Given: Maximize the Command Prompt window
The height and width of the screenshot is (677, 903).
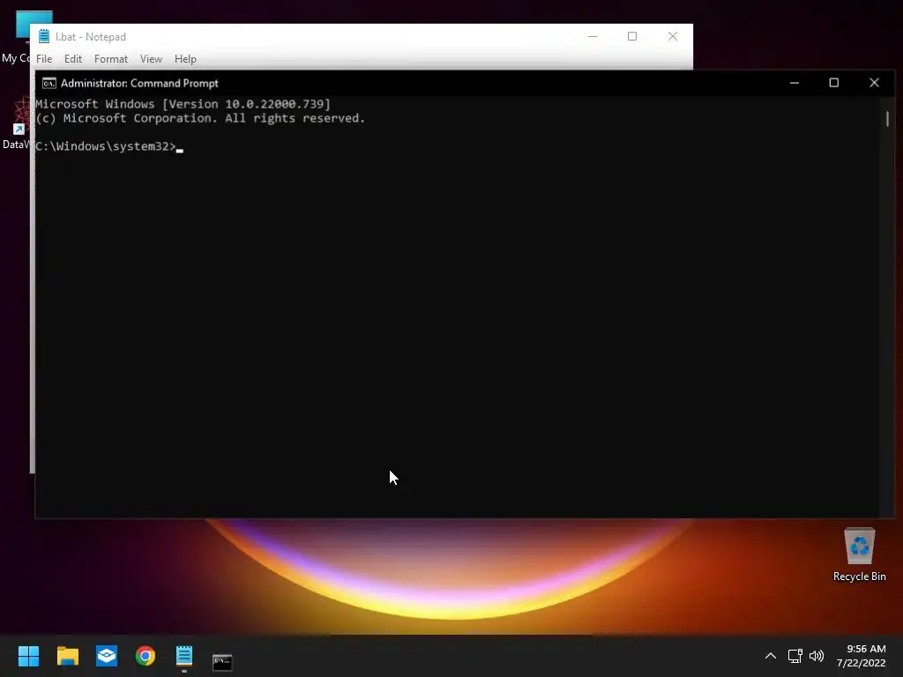Looking at the screenshot, I should (x=833, y=83).
